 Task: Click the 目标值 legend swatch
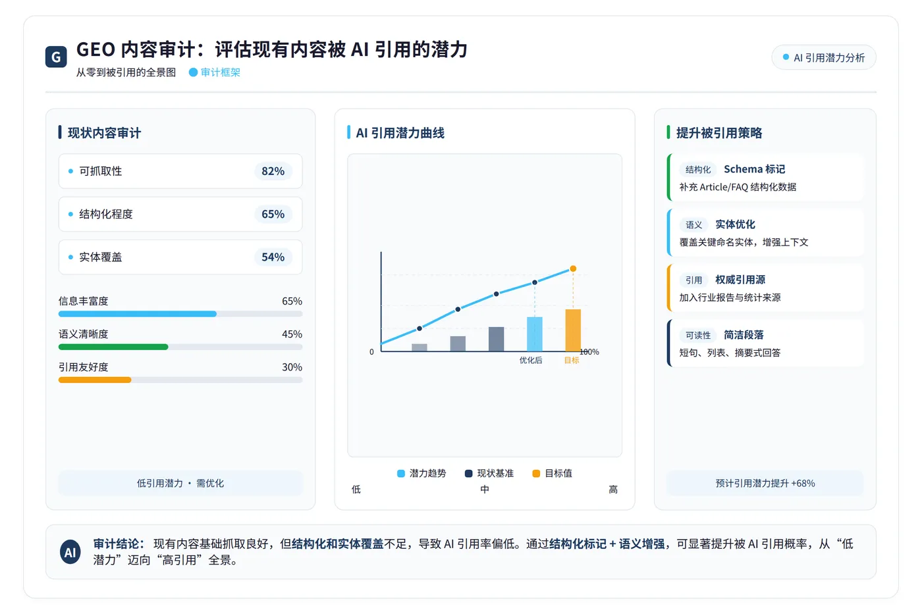coord(536,473)
